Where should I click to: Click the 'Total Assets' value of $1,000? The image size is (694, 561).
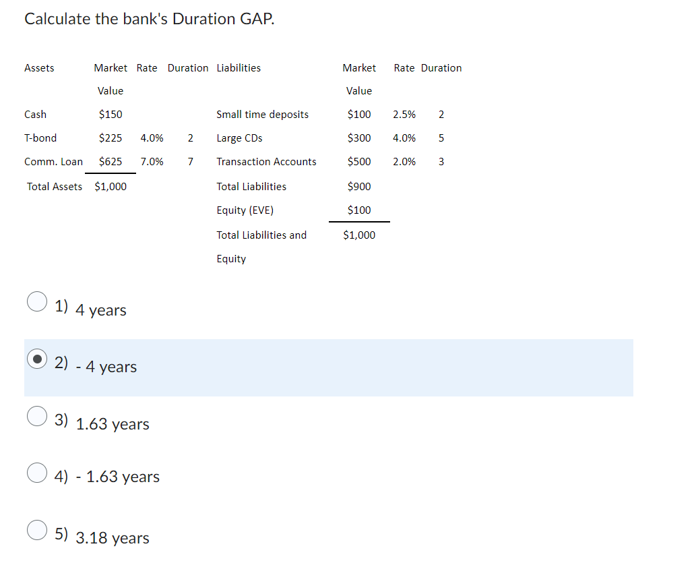pyautogui.click(x=111, y=186)
